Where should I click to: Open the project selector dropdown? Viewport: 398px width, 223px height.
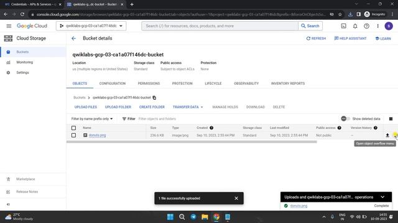click(91, 26)
